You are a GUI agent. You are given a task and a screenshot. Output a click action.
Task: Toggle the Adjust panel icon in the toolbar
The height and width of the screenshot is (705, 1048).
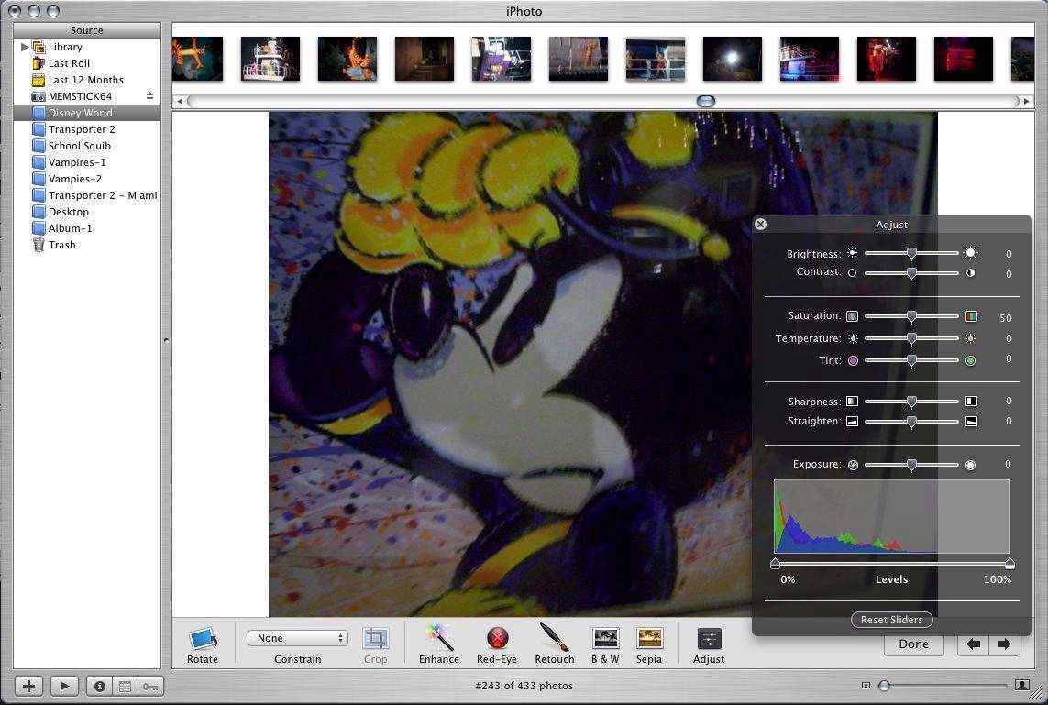[x=709, y=639]
